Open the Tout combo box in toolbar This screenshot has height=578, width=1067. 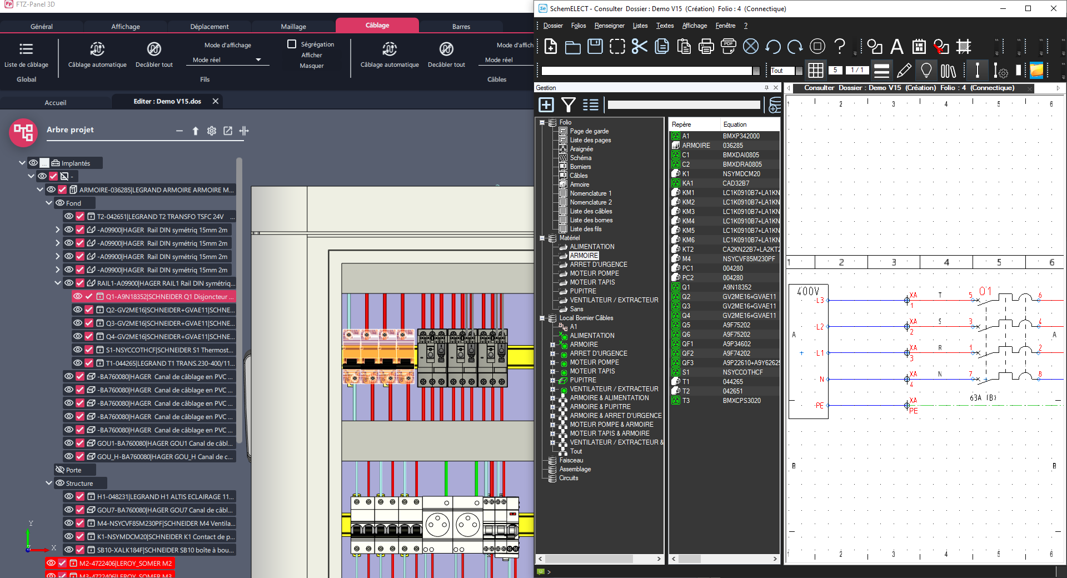[799, 71]
